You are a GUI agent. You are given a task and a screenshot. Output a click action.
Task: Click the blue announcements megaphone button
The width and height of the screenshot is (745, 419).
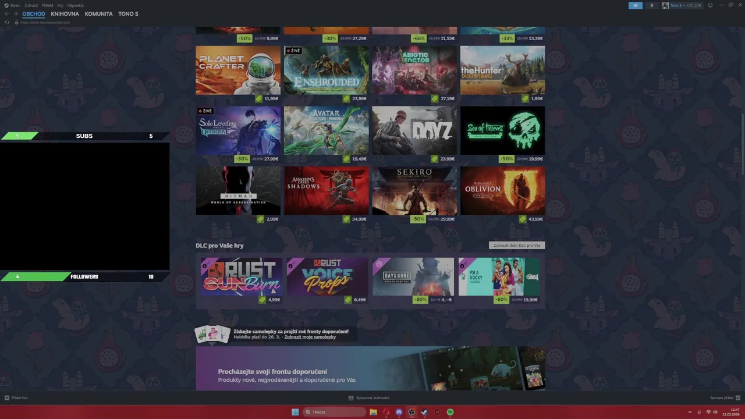click(635, 5)
